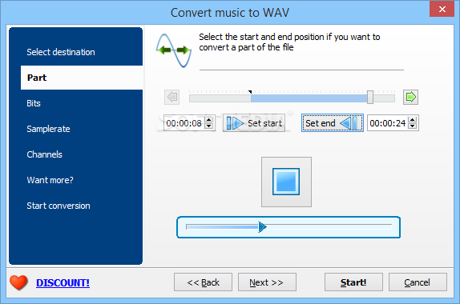Click the end time field 00:00:24

tap(388, 123)
